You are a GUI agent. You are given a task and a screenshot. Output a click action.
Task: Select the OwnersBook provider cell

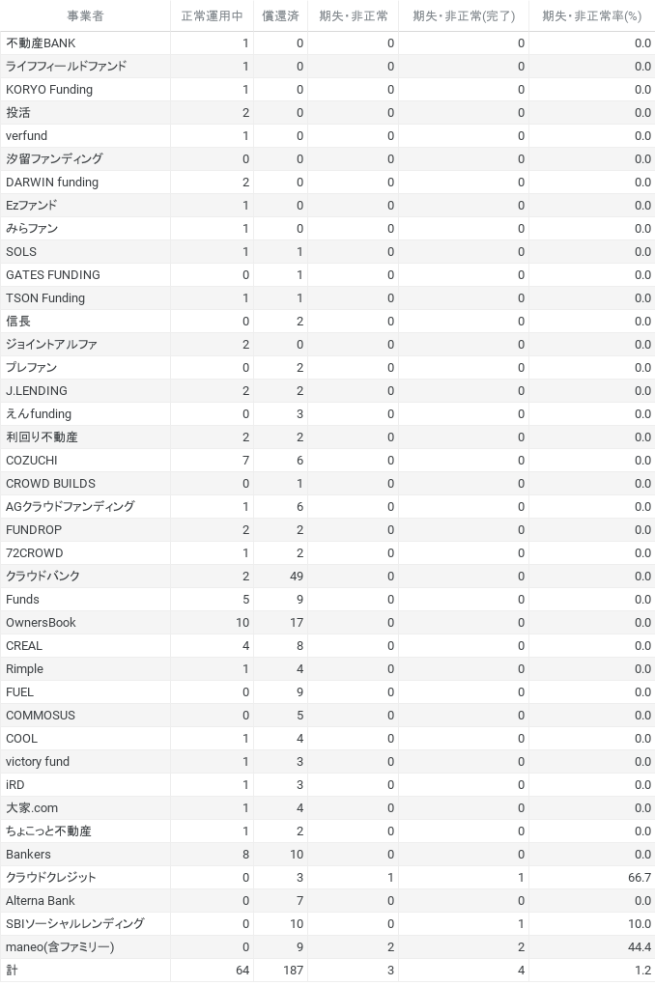coord(85,623)
